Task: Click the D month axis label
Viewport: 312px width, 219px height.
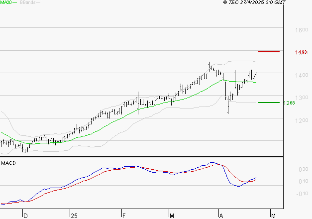Action: pyautogui.click(x=25, y=216)
